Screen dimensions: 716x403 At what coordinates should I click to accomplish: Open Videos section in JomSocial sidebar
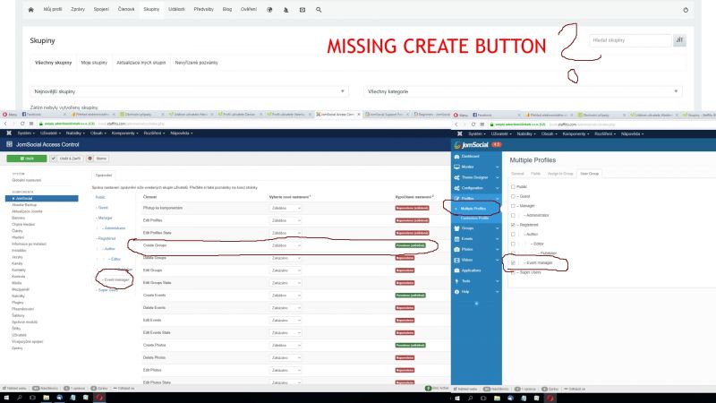pos(475,260)
